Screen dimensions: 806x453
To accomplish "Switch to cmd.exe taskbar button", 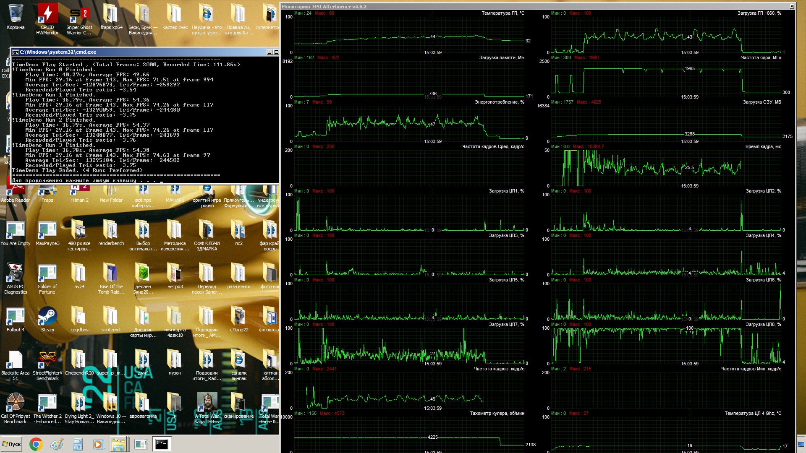I will (x=162, y=444).
